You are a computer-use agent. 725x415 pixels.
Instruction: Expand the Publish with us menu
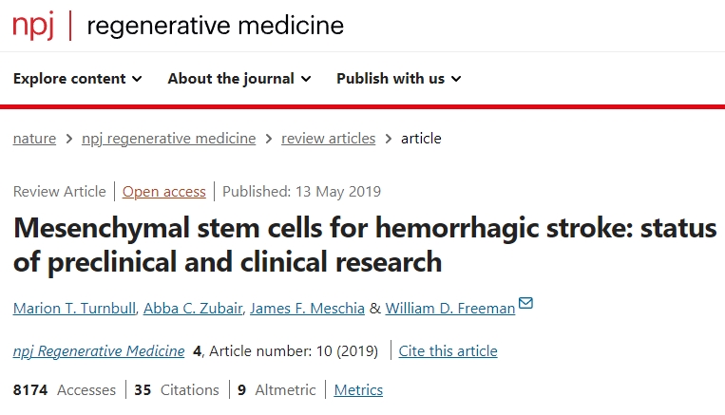pos(398,79)
